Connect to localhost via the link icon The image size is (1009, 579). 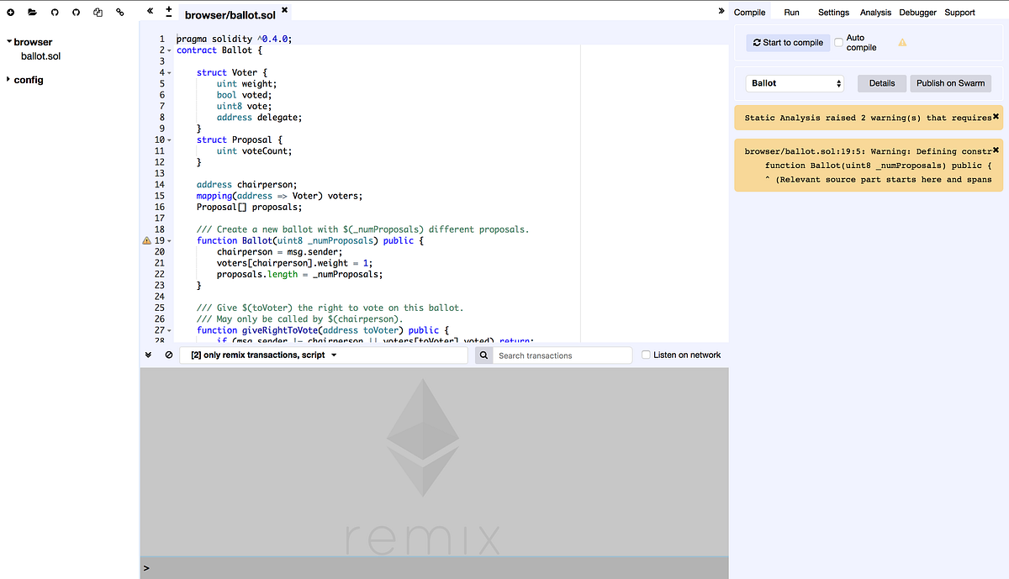120,13
